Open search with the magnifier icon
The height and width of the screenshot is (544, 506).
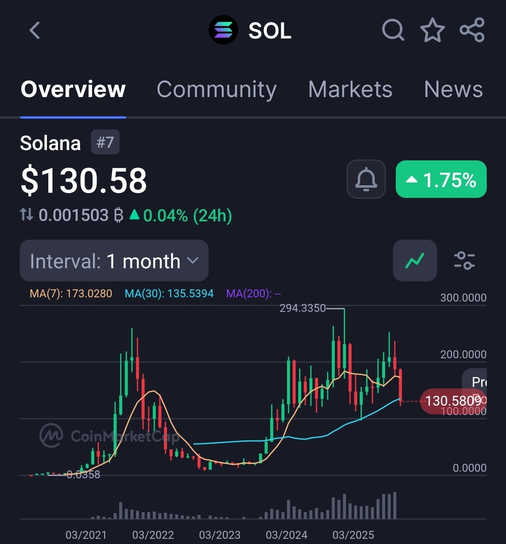[393, 30]
